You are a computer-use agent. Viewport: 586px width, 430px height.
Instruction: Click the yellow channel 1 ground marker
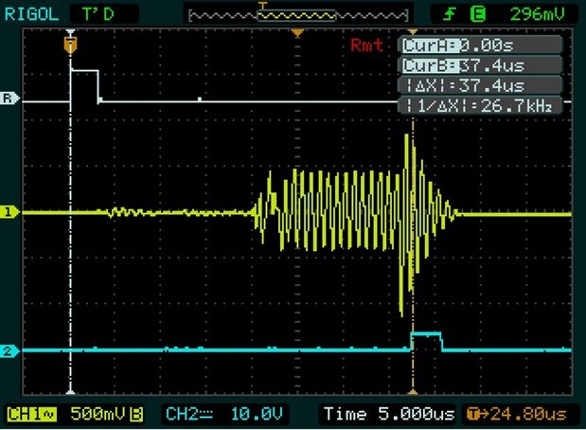(9, 212)
